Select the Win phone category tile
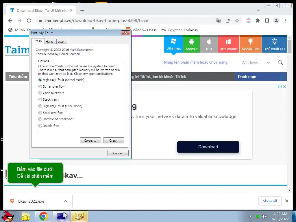This screenshot has height=222, width=296. coord(228,44)
